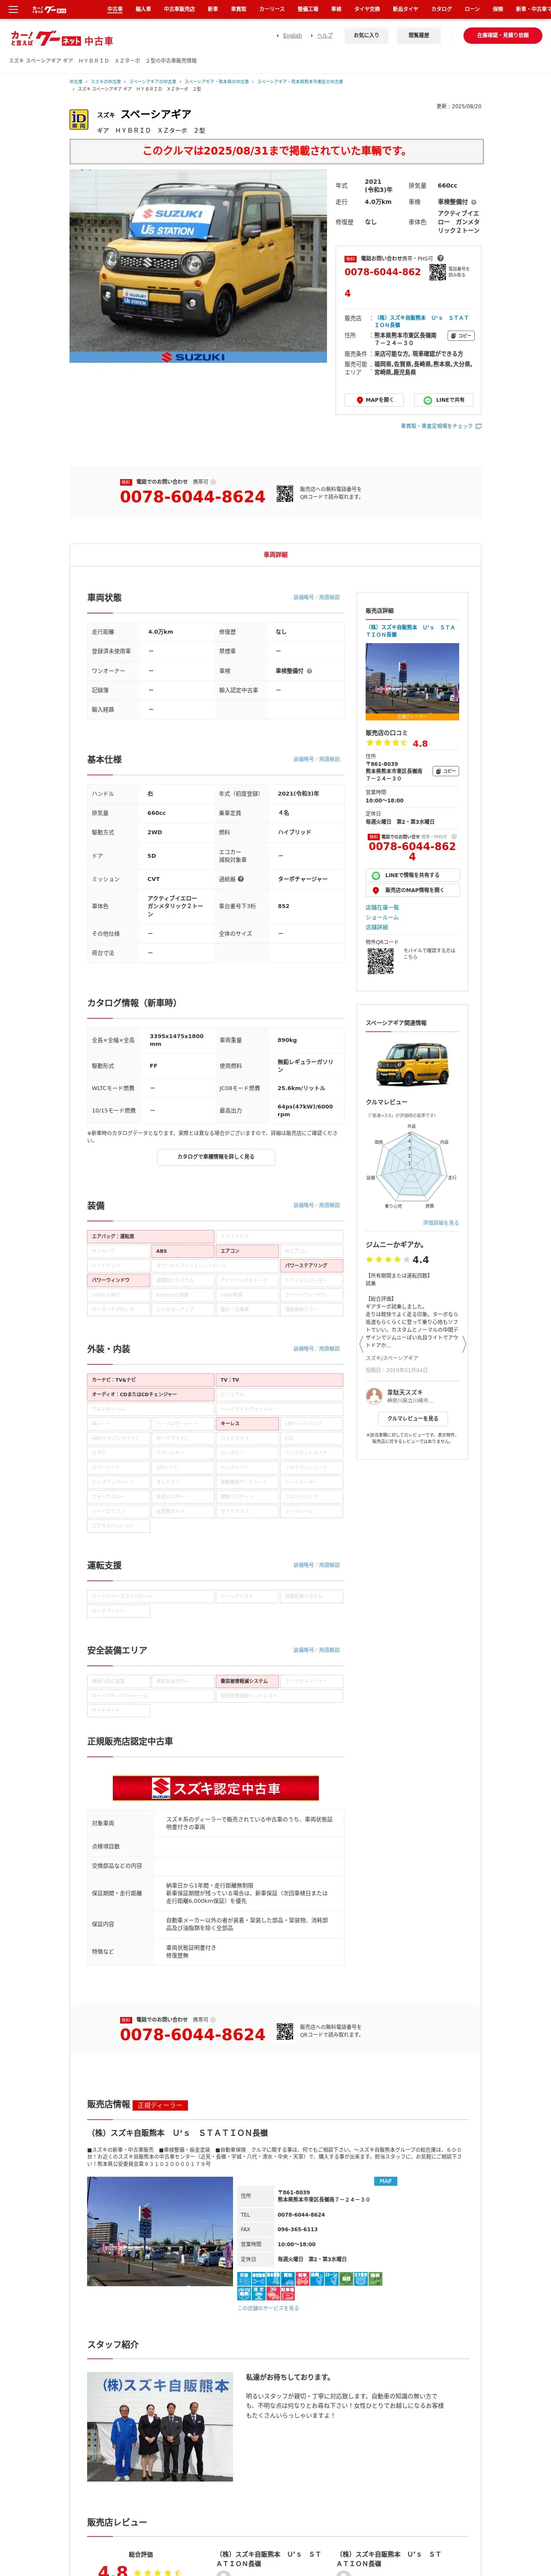Viewport: 551px width, 2576px height.
Task: Click LINEで情報を共有する button
Action: (412, 875)
